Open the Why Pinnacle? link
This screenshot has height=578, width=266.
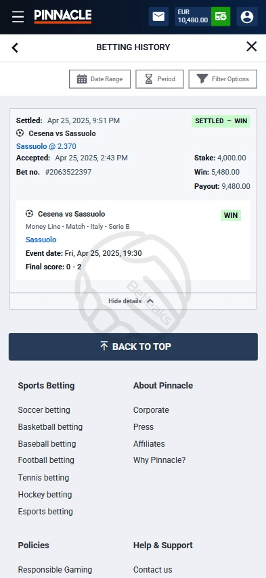click(160, 460)
